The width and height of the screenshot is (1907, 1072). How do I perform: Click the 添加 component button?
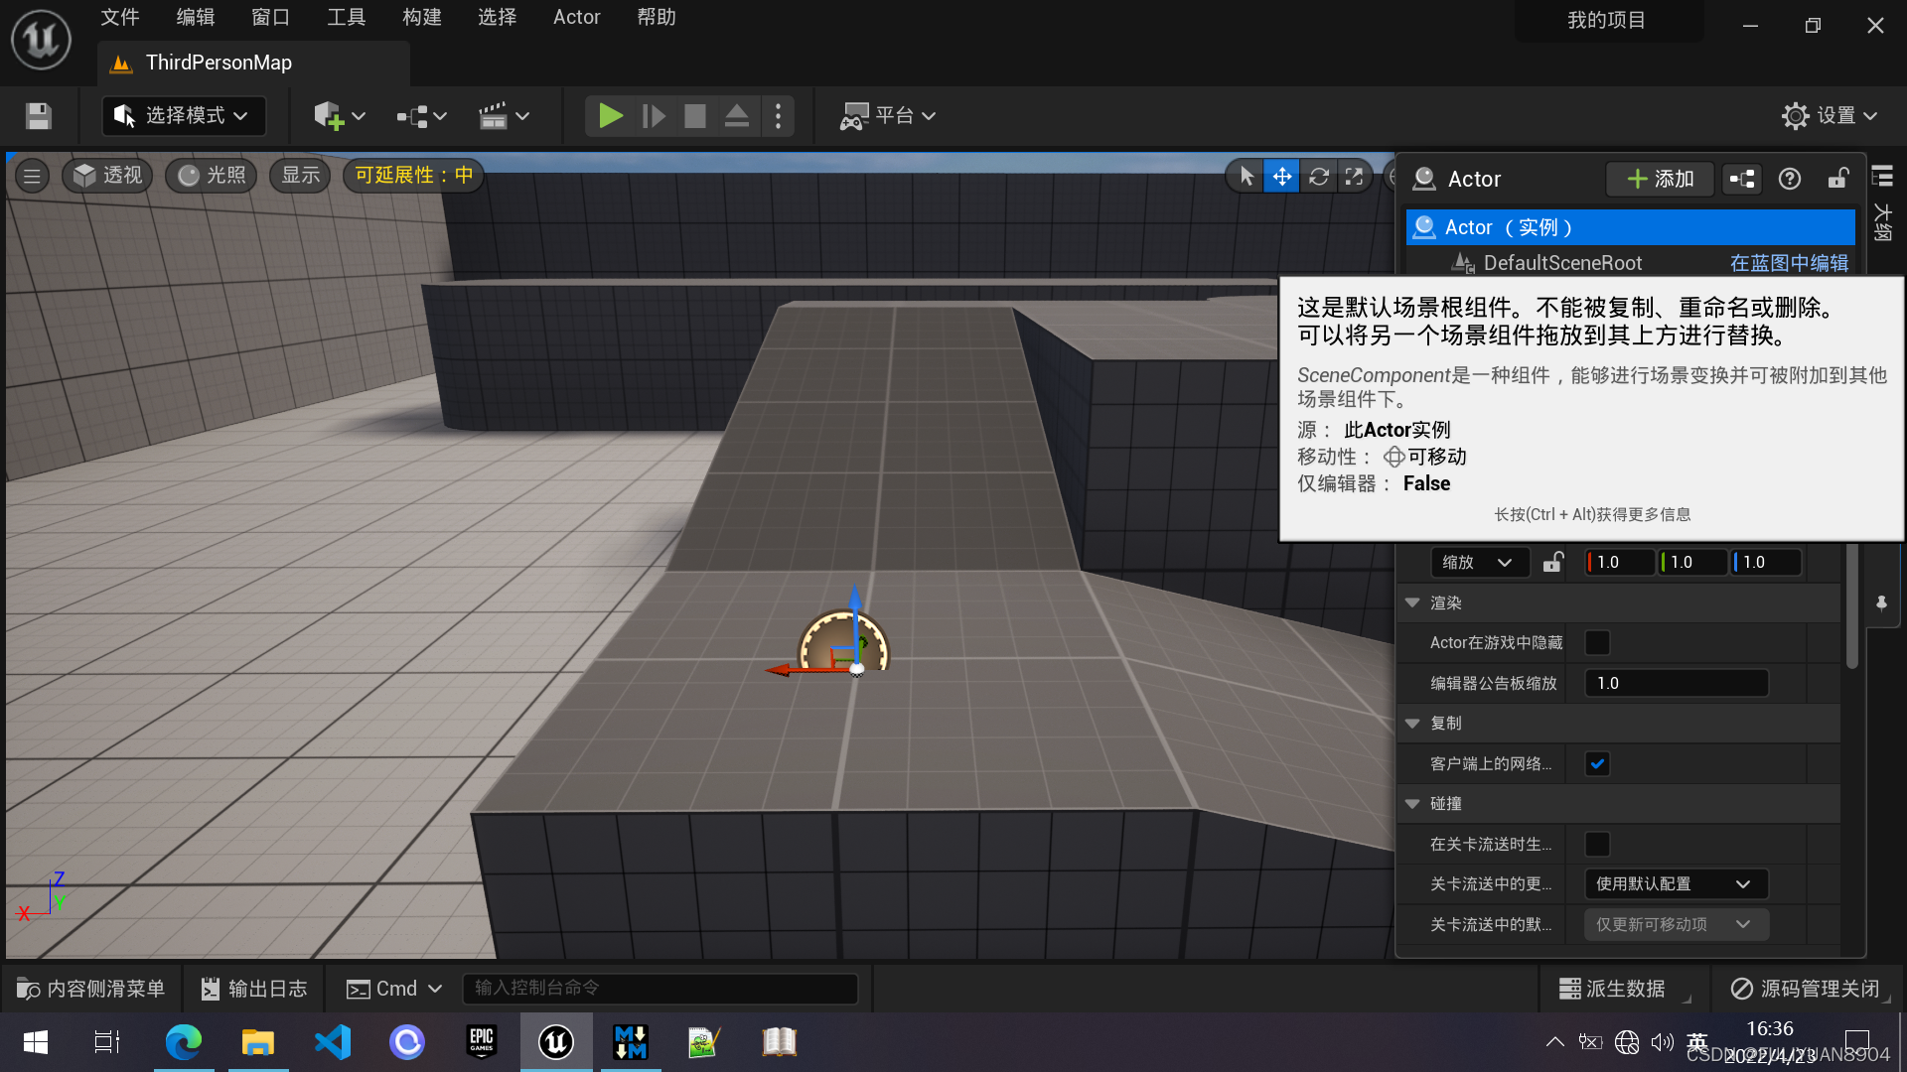(x=1660, y=179)
